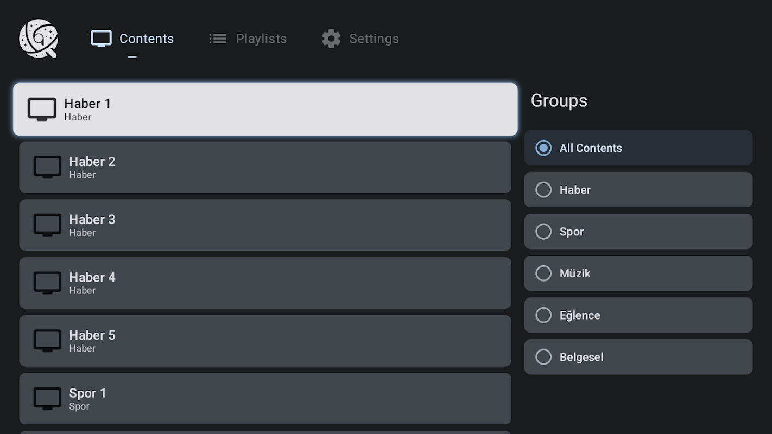This screenshot has height=434, width=772.
Task: Click the app logo in top-left corner
Action: [38, 39]
